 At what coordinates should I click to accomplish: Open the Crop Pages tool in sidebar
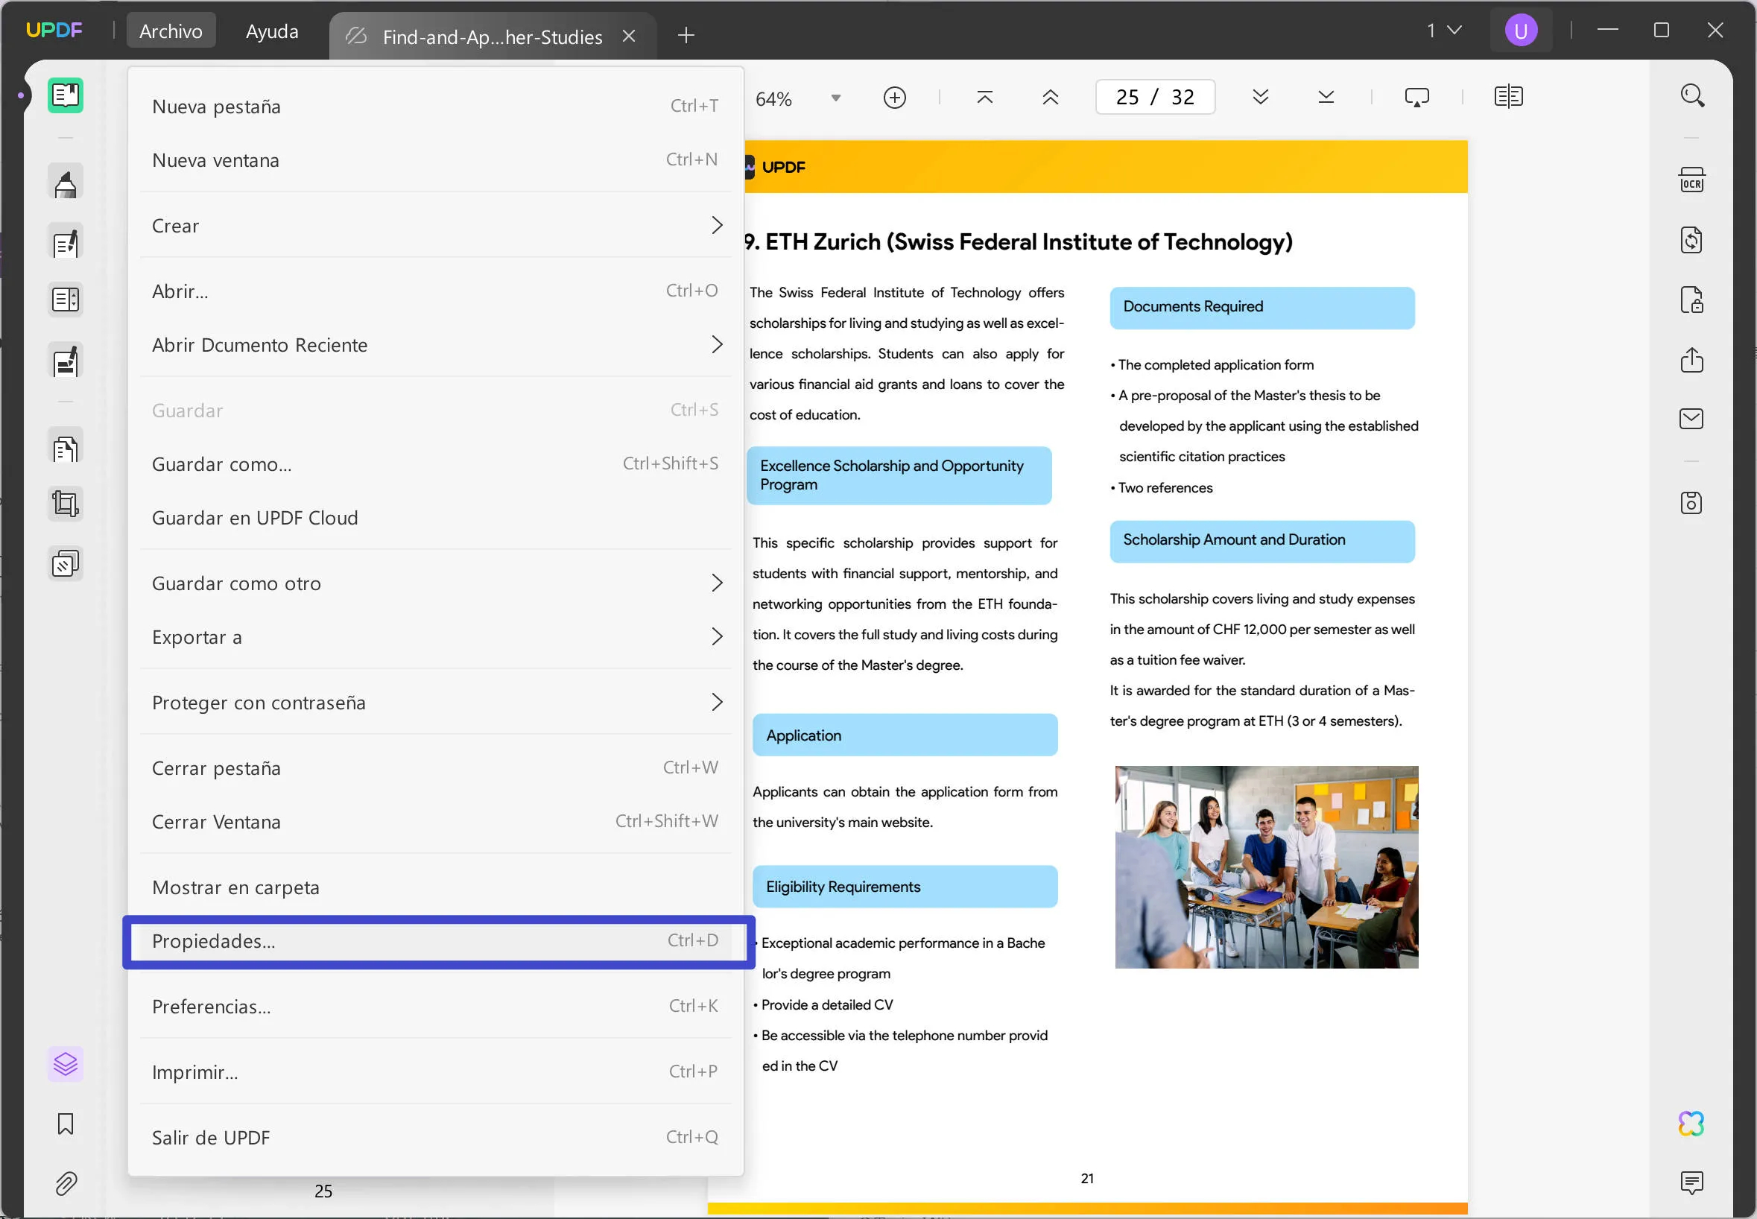click(66, 504)
